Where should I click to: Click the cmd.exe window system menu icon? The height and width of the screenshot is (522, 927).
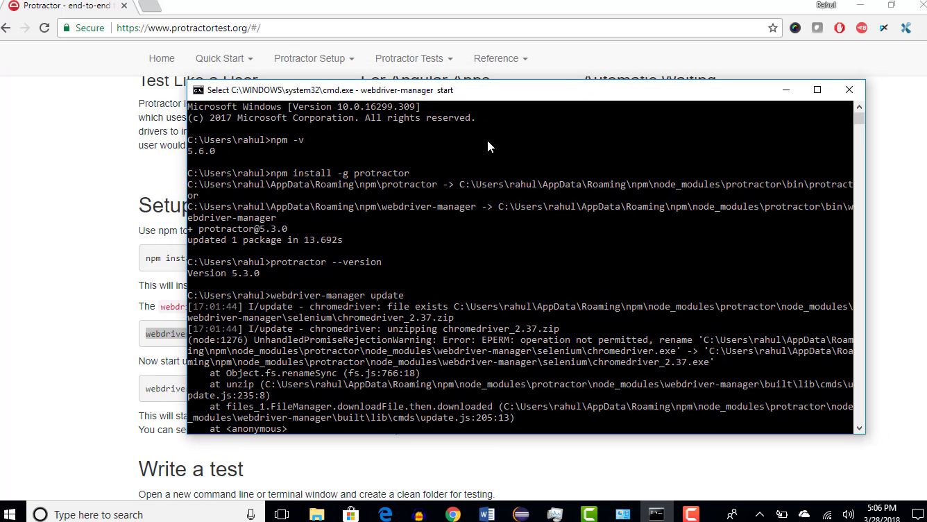[198, 90]
